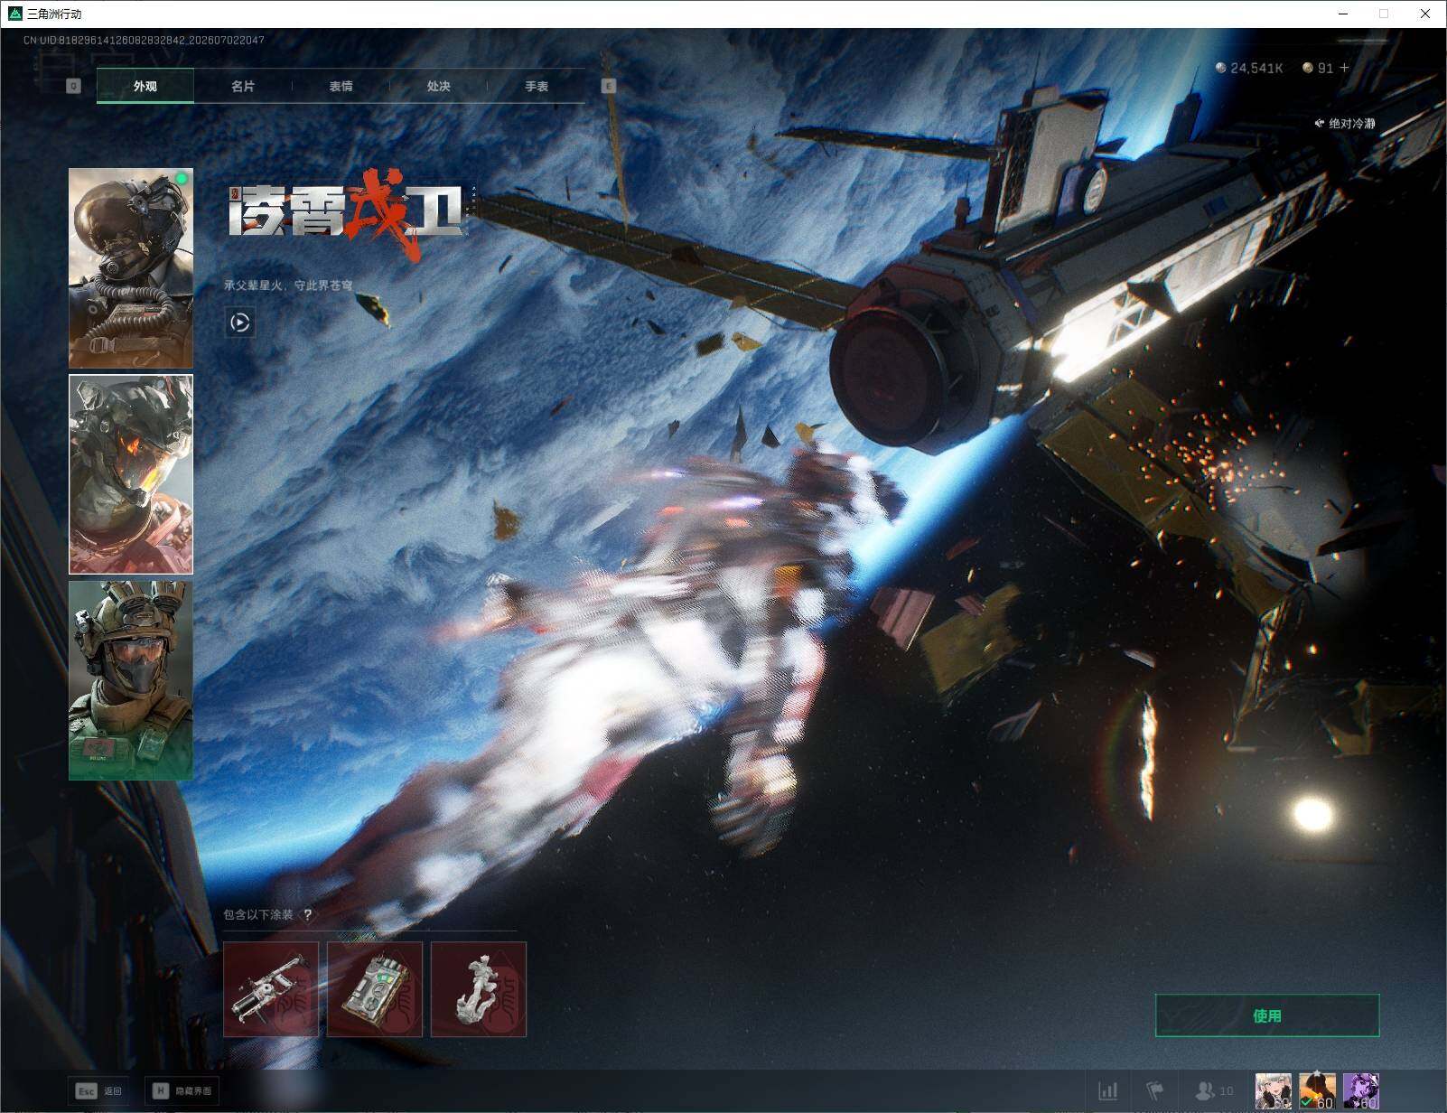Screen dimensions: 1447x1113
Task: Select the weapon paint thumbnail
Action: coord(271,989)
